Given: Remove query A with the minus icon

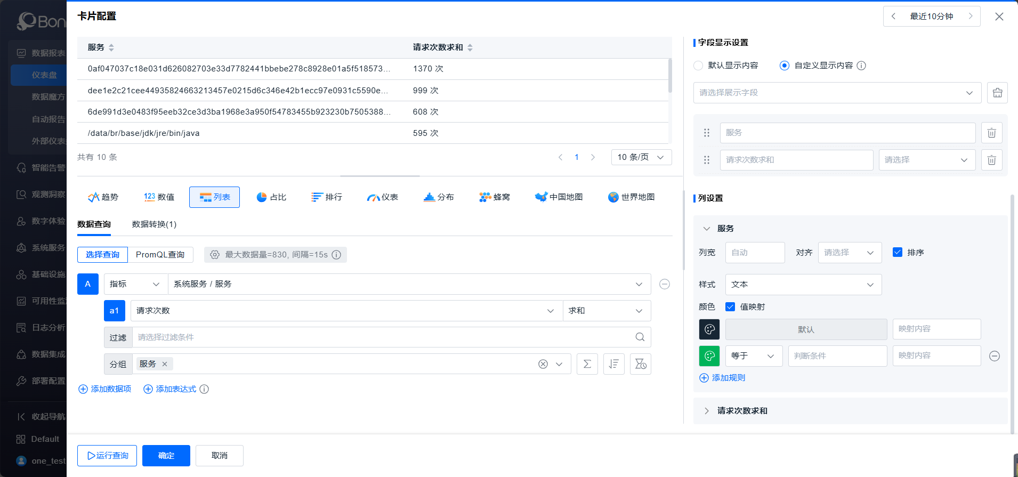Looking at the screenshot, I should (x=664, y=284).
